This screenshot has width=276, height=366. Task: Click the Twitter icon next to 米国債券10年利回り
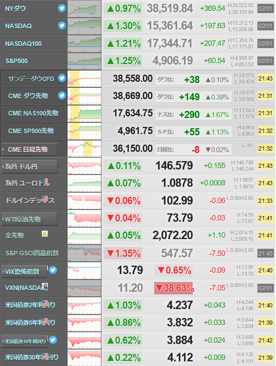point(53,340)
